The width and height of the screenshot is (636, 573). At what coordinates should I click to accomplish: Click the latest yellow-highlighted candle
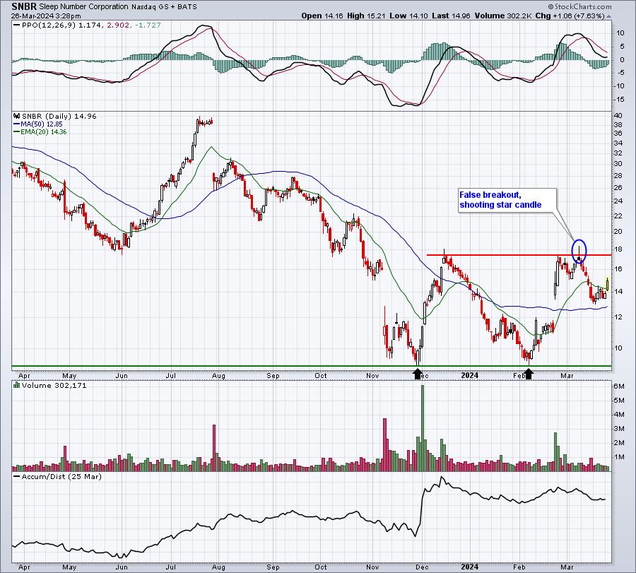[x=607, y=283]
